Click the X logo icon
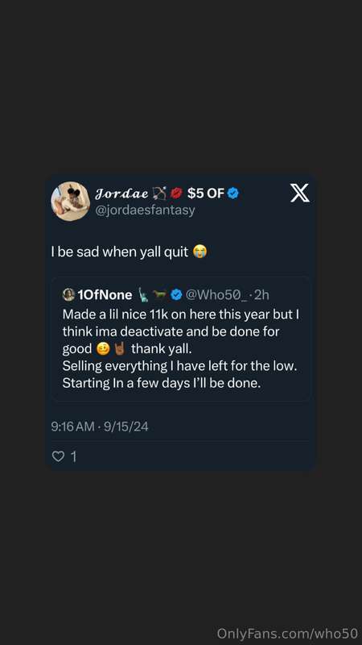The height and width of the screenshot is (645, 362). (300, 193)
